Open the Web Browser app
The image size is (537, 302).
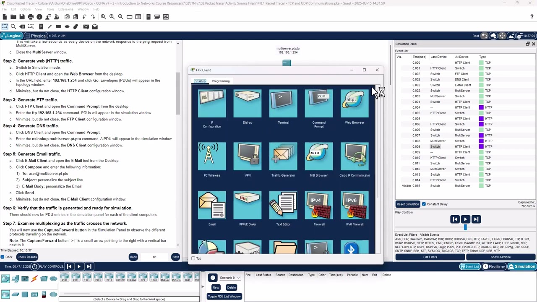[355, 104]
